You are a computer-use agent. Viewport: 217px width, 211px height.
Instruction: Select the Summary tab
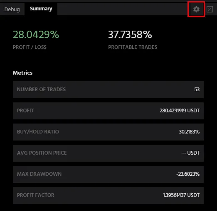pyautogui.click(x=41, y=9)
